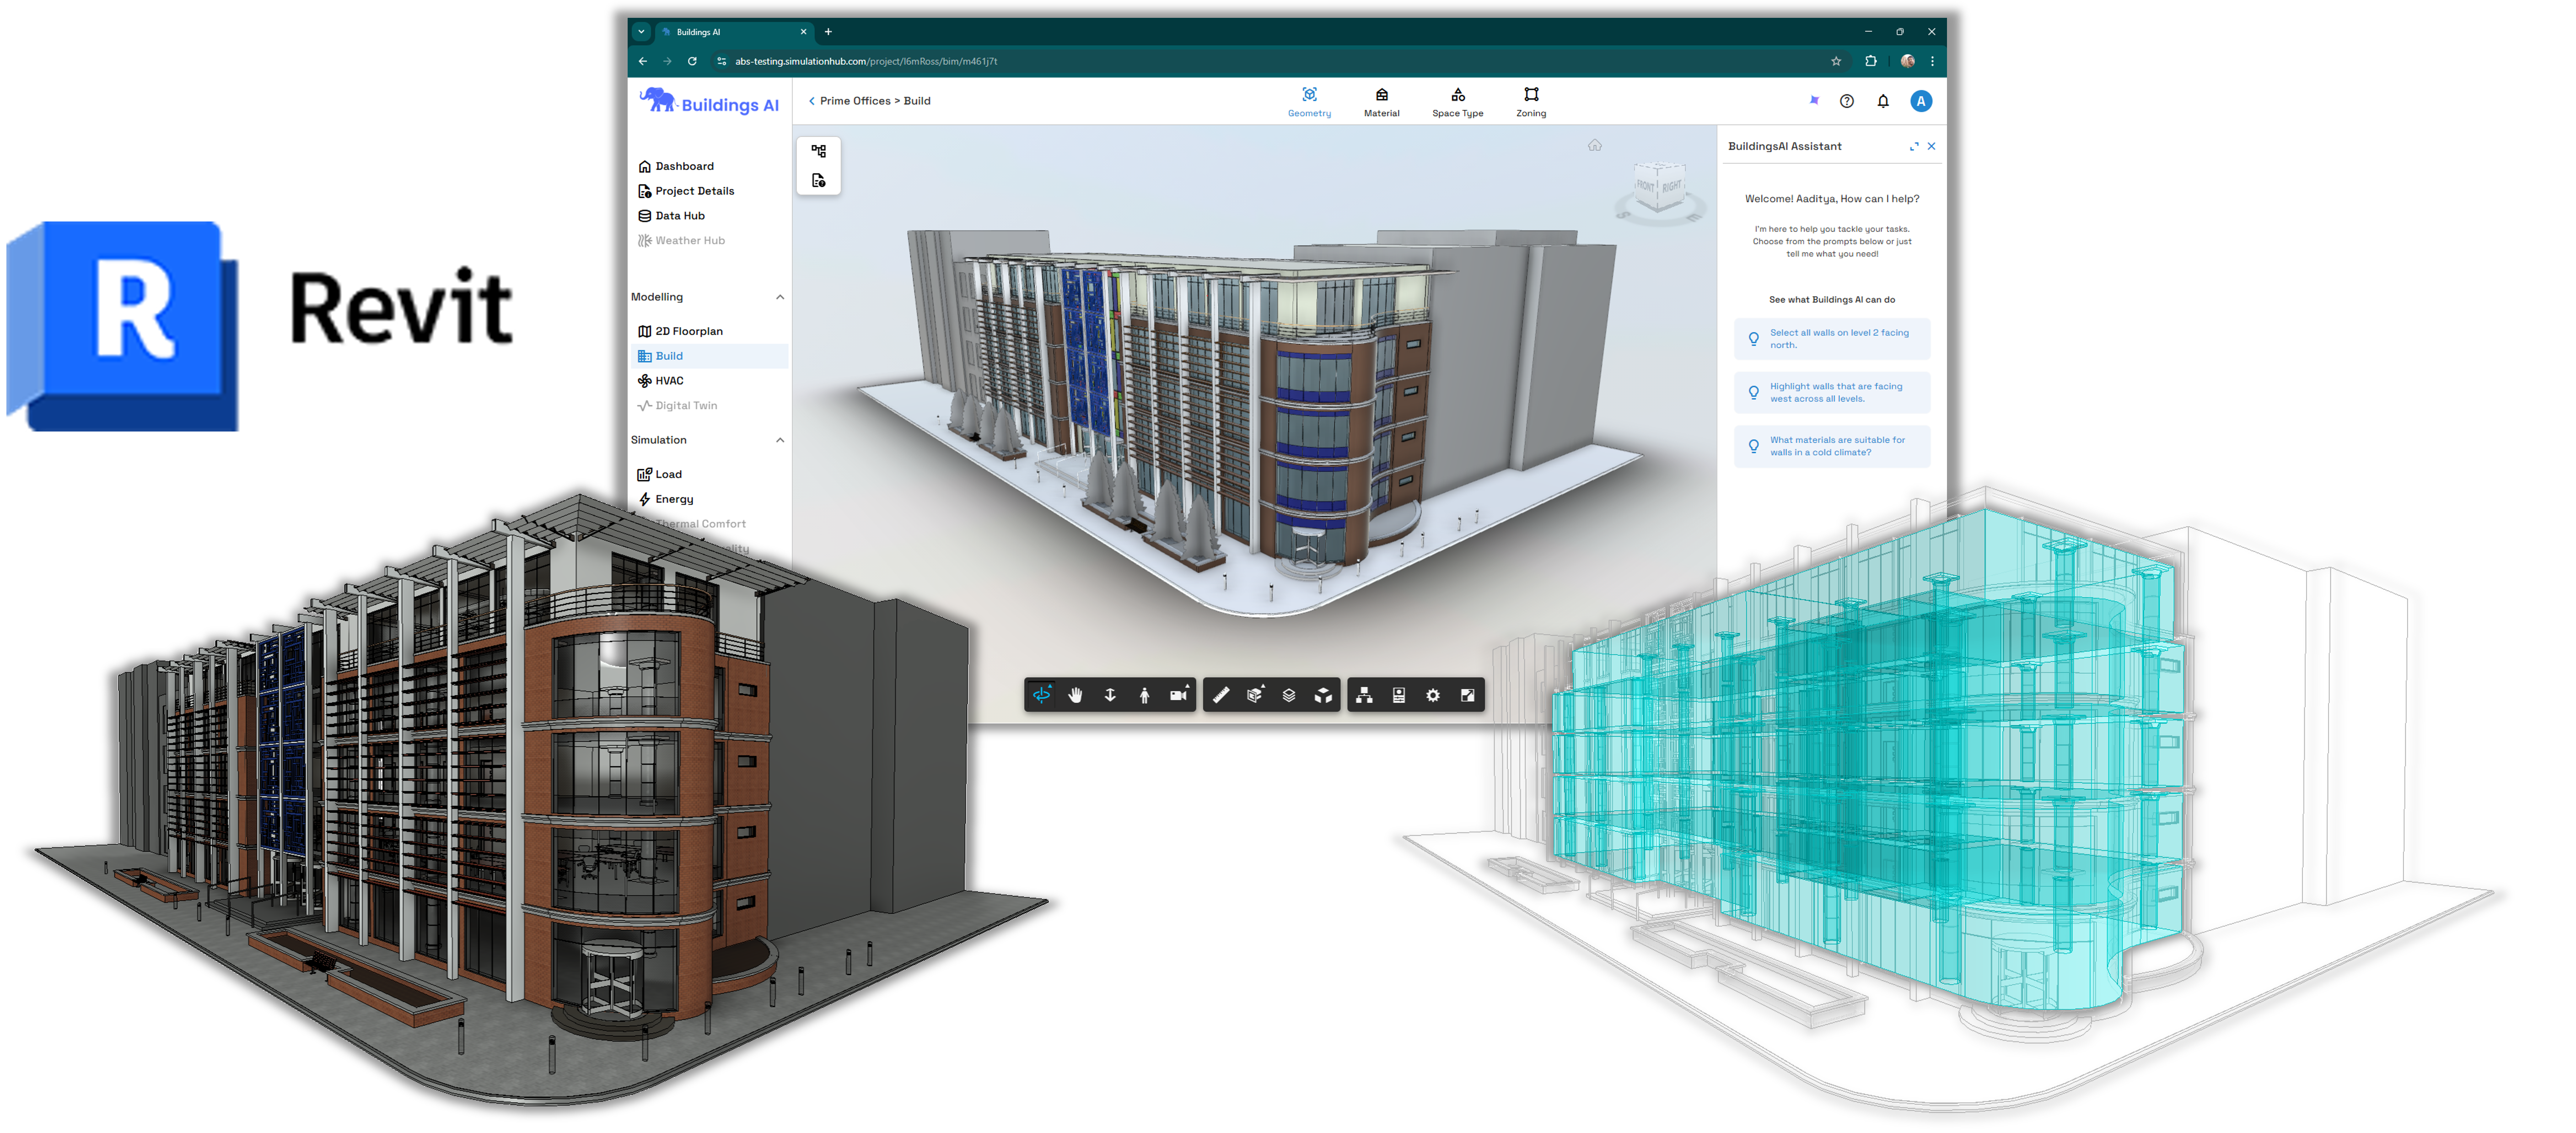Toggle viewer full screen mode
The height and width of the screenshot is (1133, 2576).
pos(1467,695)
